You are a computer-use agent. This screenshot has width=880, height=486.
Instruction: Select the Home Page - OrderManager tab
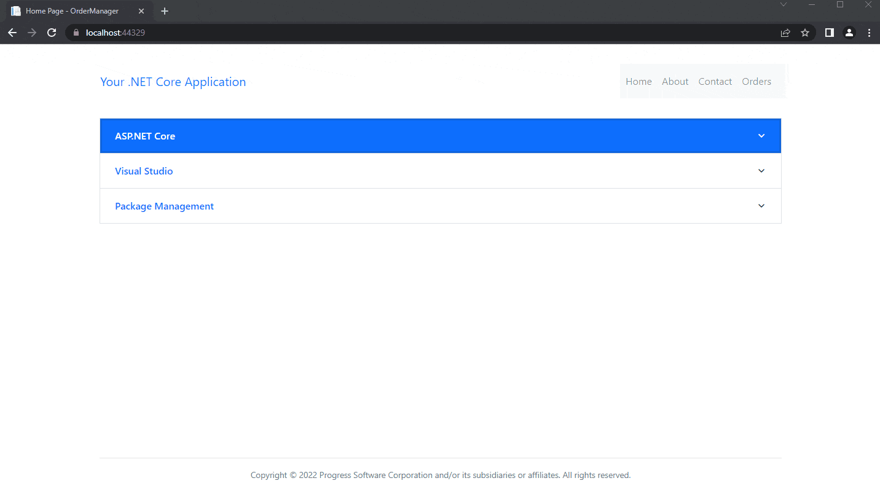click(72, 11)
